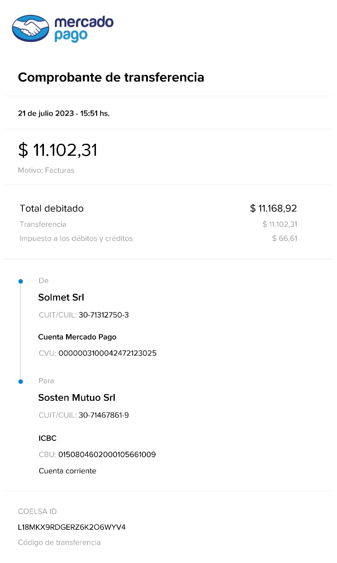Select the CVU number of sender
Image resolution: width=337 pixels, height=563 pixels.
click(x=107, y=353)
